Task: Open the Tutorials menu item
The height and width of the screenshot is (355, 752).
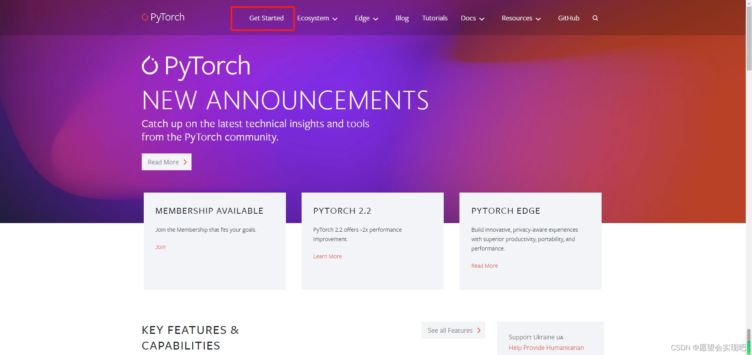Action: (x=434, y=18)
